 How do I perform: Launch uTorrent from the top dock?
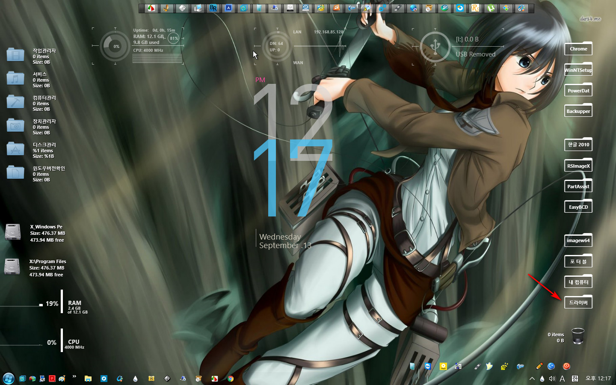tap(491, 8)
